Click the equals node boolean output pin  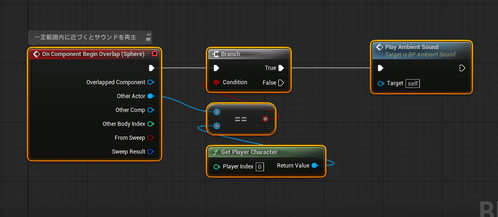tap(265, 119)
